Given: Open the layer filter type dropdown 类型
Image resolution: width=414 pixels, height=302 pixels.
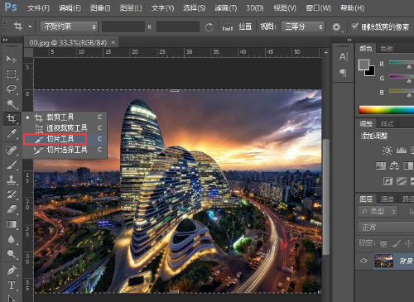Looking at the screenshot, I should point(378,212).
